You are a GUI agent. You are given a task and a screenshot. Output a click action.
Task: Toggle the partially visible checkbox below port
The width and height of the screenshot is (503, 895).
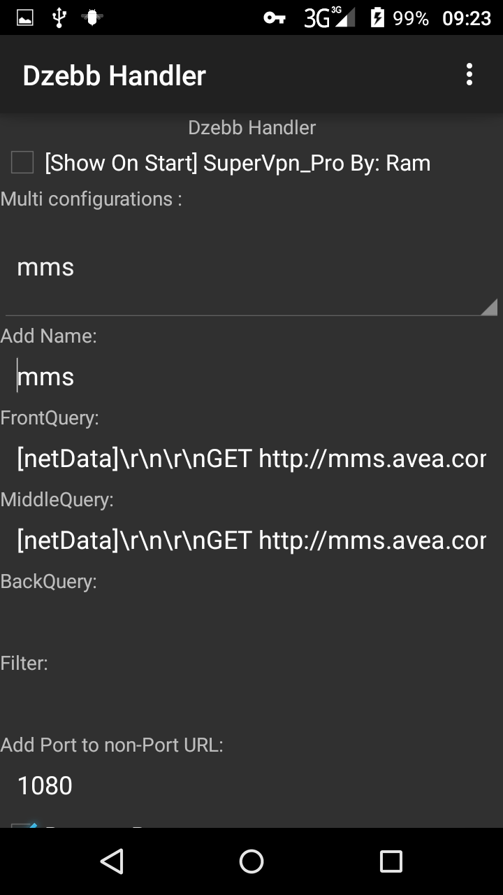tap(24, 825)
